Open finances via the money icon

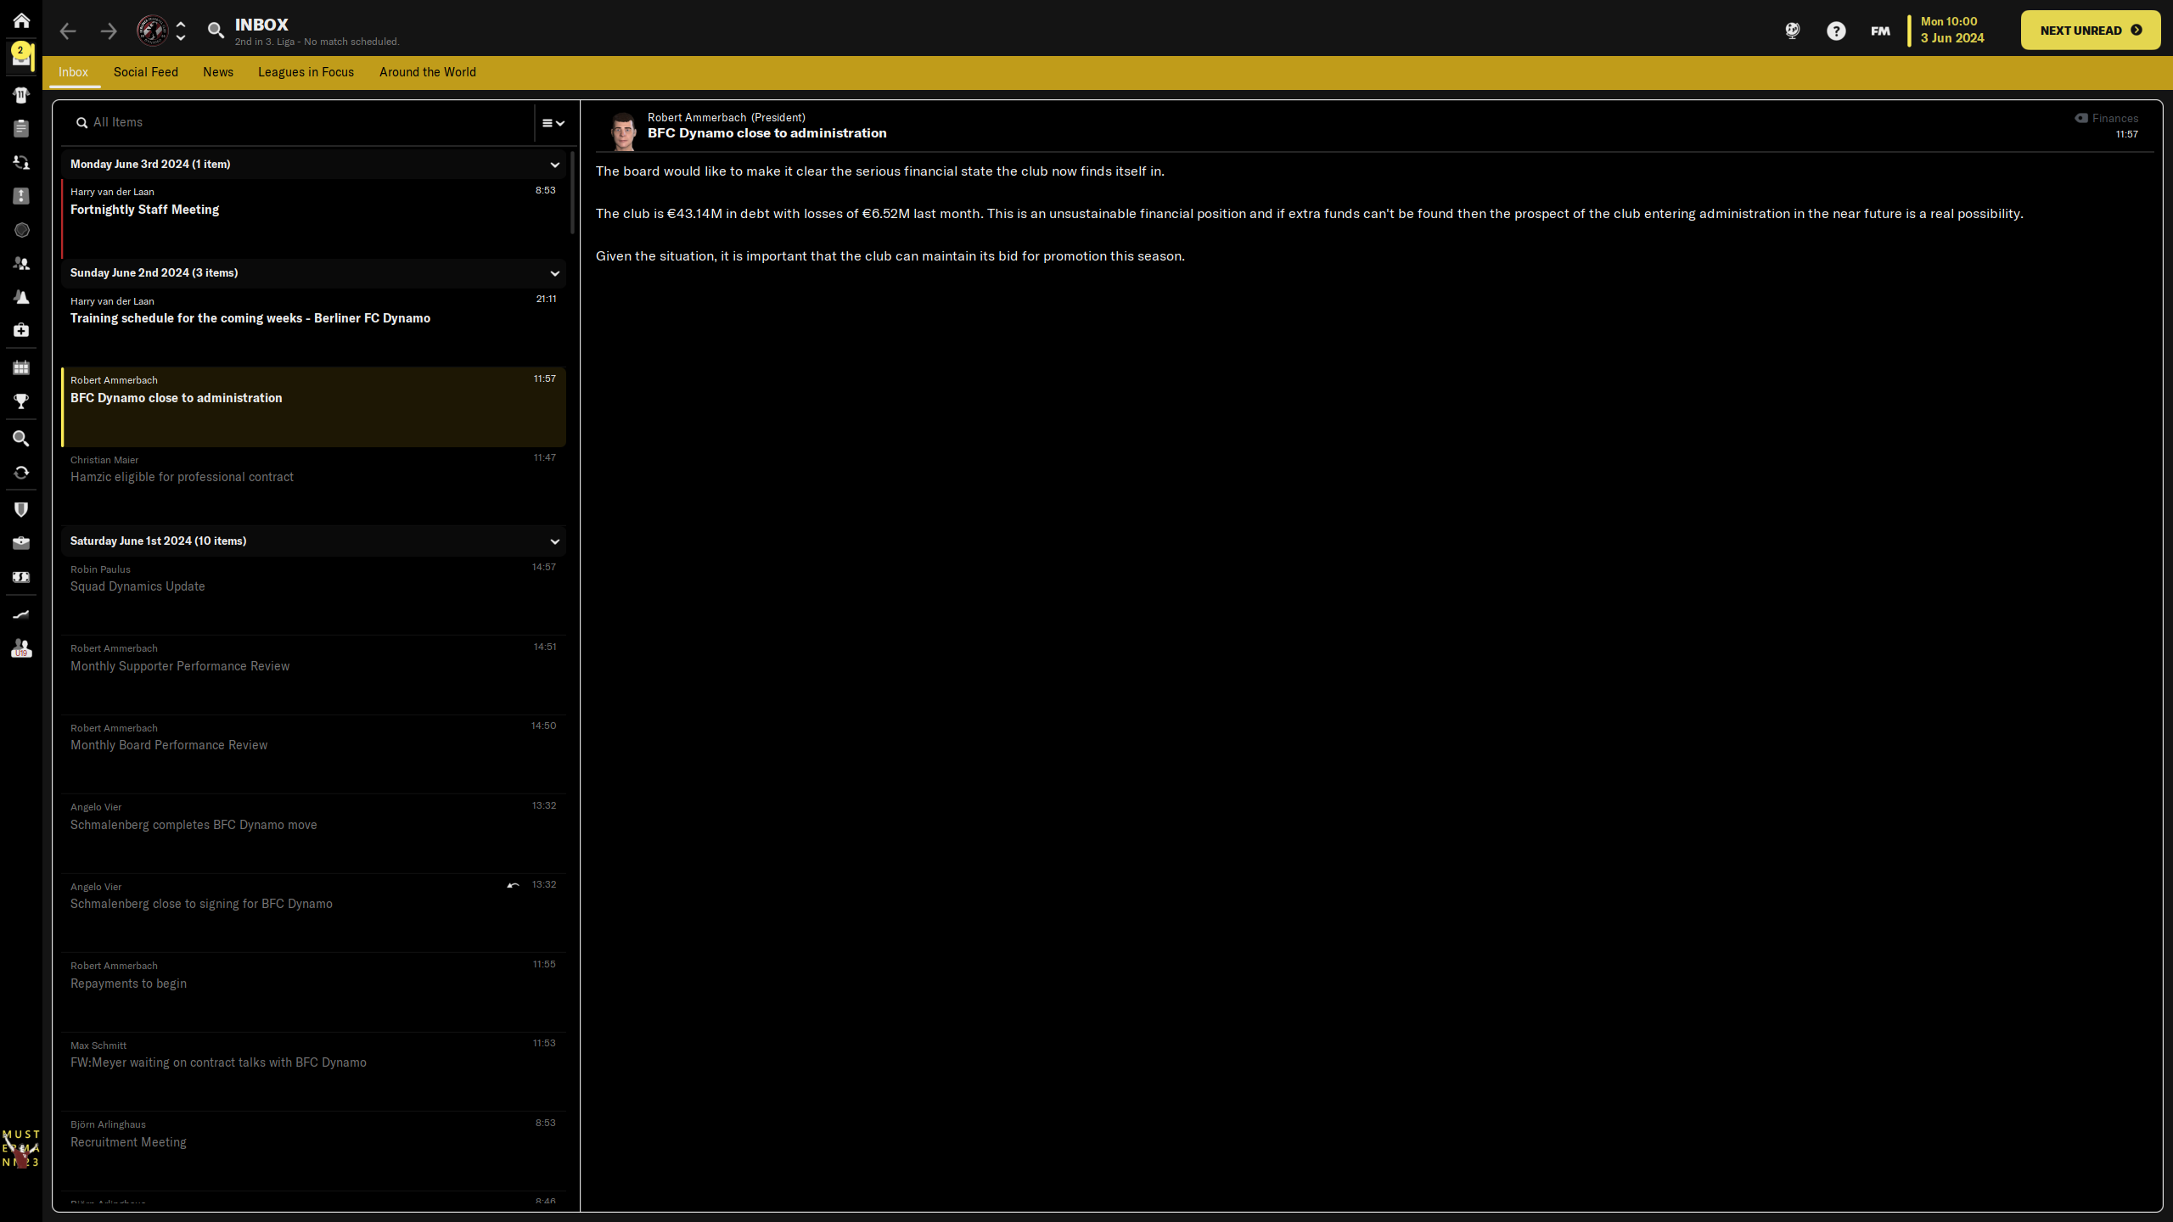(x=20, y=576)
